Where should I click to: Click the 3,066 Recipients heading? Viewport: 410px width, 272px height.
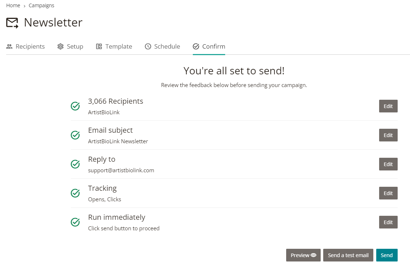[115, 101]
